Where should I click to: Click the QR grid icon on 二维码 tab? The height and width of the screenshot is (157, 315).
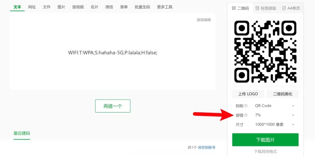coord(234,8)
